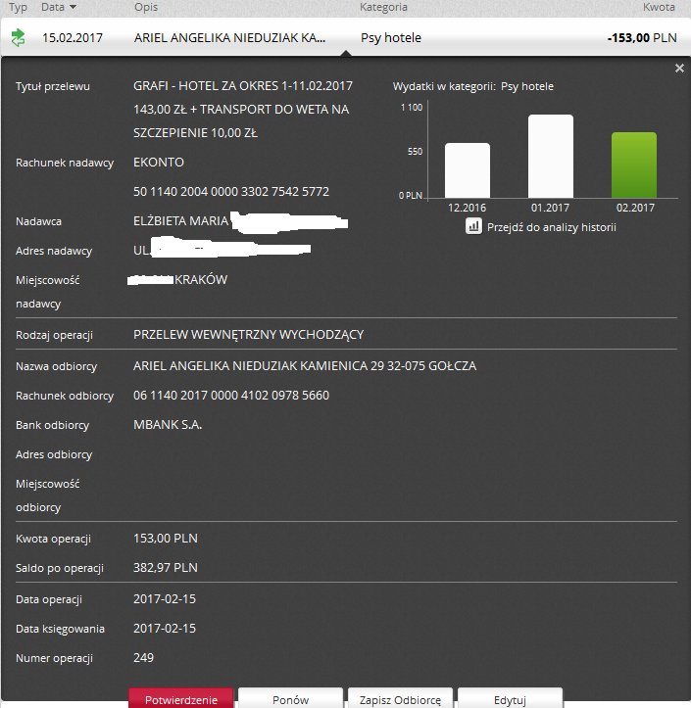Sort by the Typ column header
Image resolution: width=691 pixels, height=708 pixels.
pyautogui.click(x=18, y=7)
